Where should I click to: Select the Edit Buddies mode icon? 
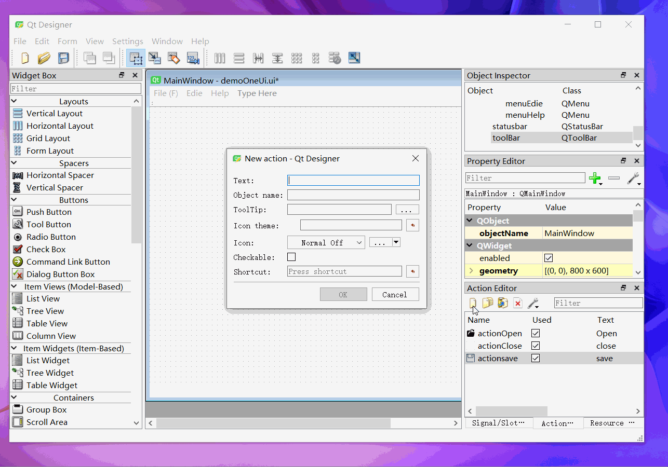[173, 58]
